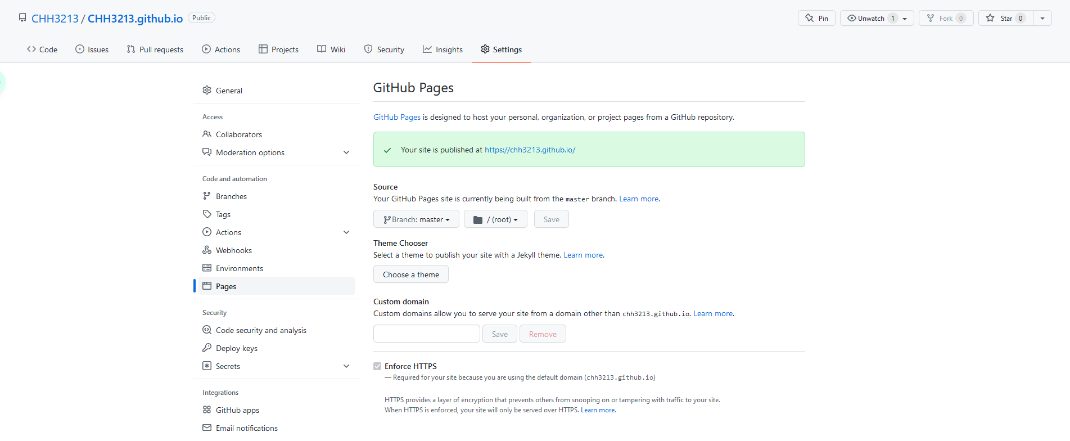The image size is (1070, 441).
Task: Click the Settings gear icon in top navigation
Action: tap(485, 49)
